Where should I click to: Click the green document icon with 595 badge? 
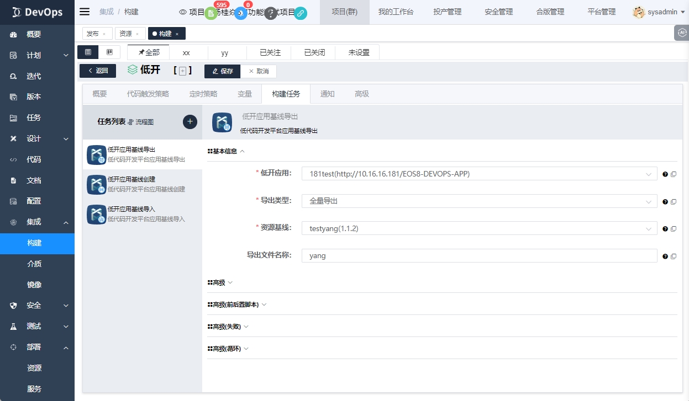211,14
